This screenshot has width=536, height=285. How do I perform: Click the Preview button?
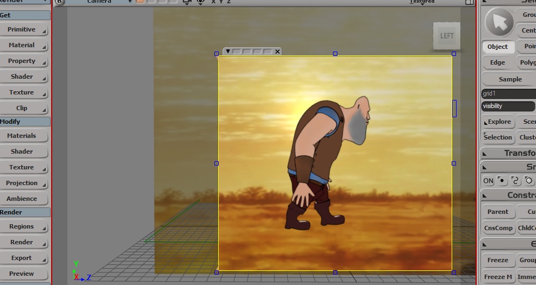(x=24, y=274)
